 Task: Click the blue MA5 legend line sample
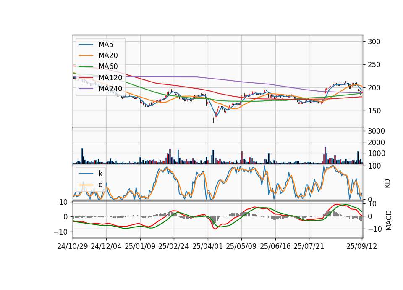(x=86, y=45)
